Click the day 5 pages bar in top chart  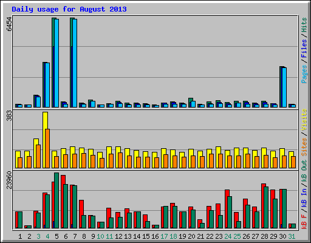pyautogui.click(x=56, y=63)
